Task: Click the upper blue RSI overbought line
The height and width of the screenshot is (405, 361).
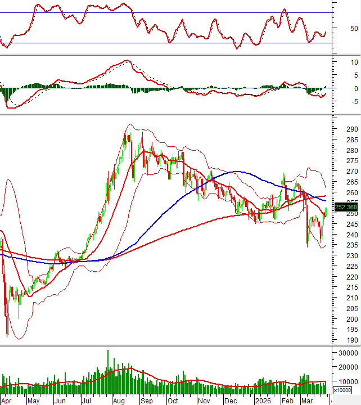Action: [169, 12]
